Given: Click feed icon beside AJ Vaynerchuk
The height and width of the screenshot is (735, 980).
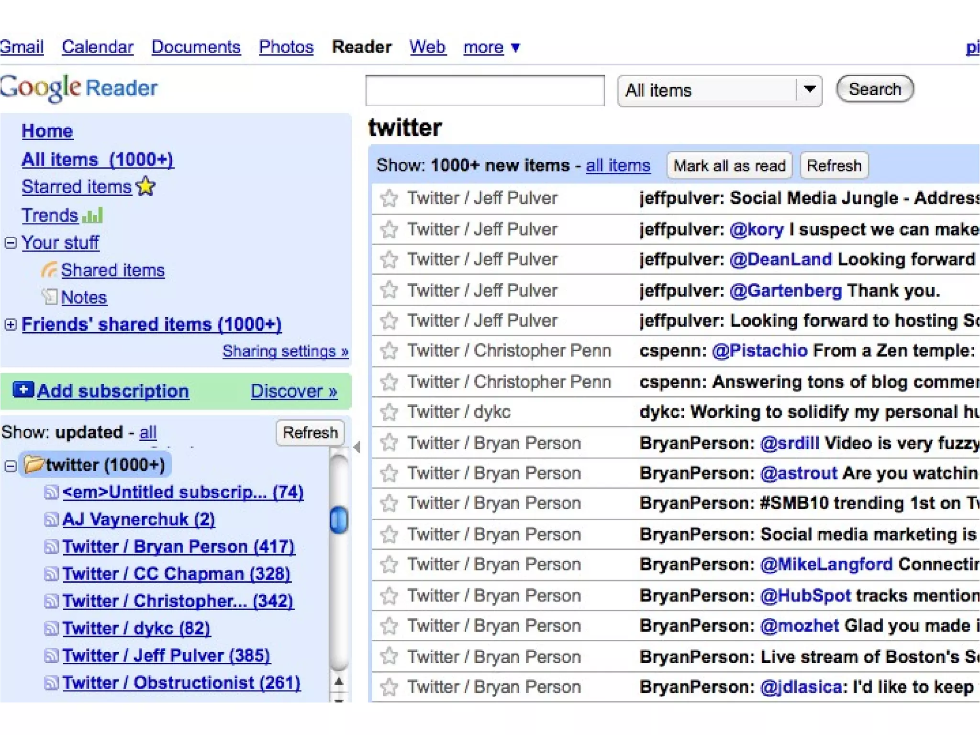Looking at the screenshot, I should (51, 519).
